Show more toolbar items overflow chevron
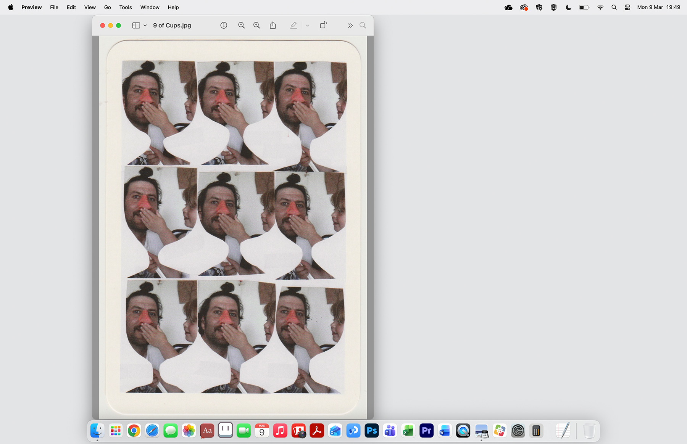The width and height of the screenshot is (687, 444). (350, 26)
